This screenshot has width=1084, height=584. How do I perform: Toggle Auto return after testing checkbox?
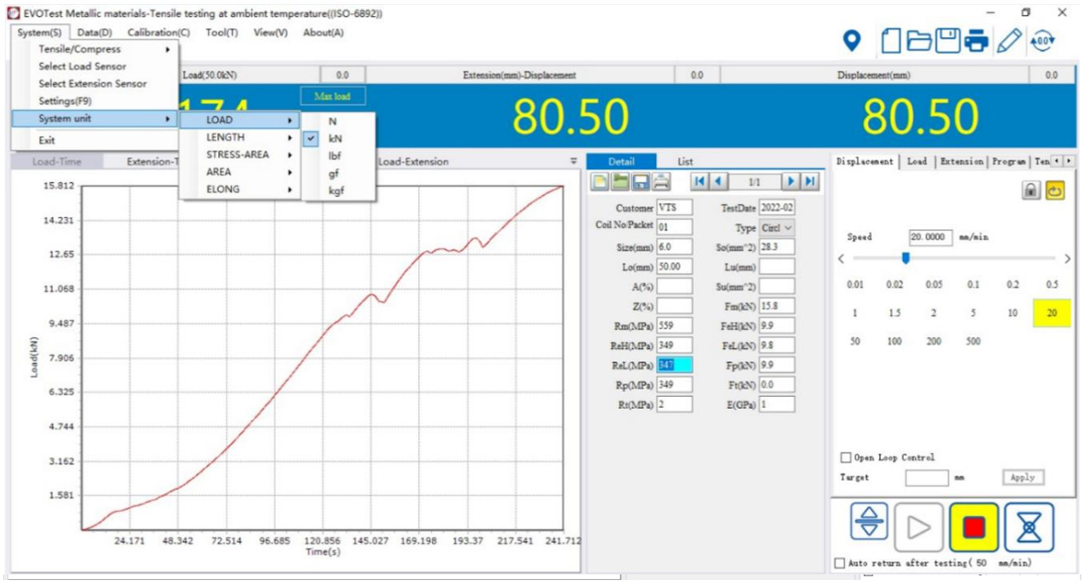click(839, 563)
